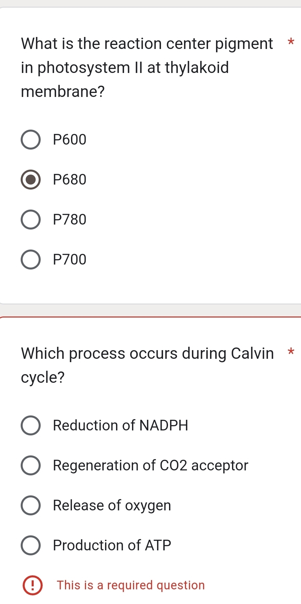The image size is (301, 604).
Task: Click the exclamation mark inside the red circle
Action: [x=32, y=585]
